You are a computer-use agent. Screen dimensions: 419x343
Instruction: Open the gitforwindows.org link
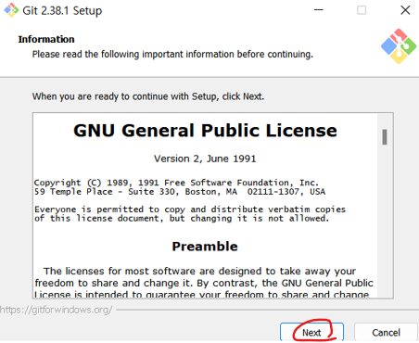click(57, 310)
